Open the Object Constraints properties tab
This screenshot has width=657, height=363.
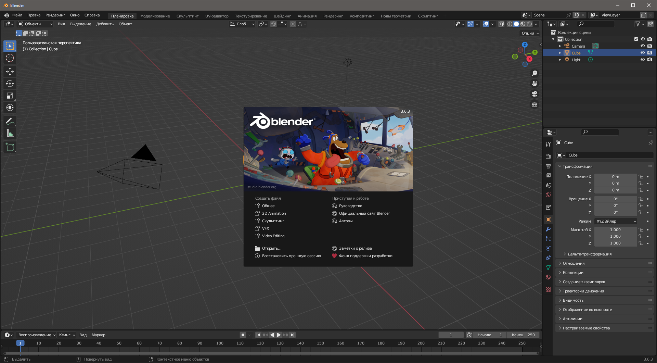tap(548, 258)
